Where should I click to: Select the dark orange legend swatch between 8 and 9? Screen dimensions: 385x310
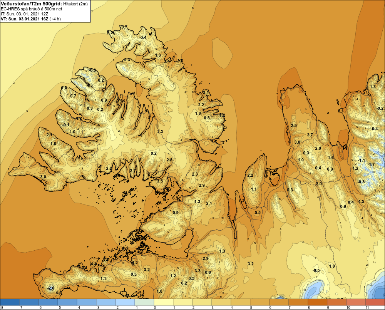click(318, 302)
